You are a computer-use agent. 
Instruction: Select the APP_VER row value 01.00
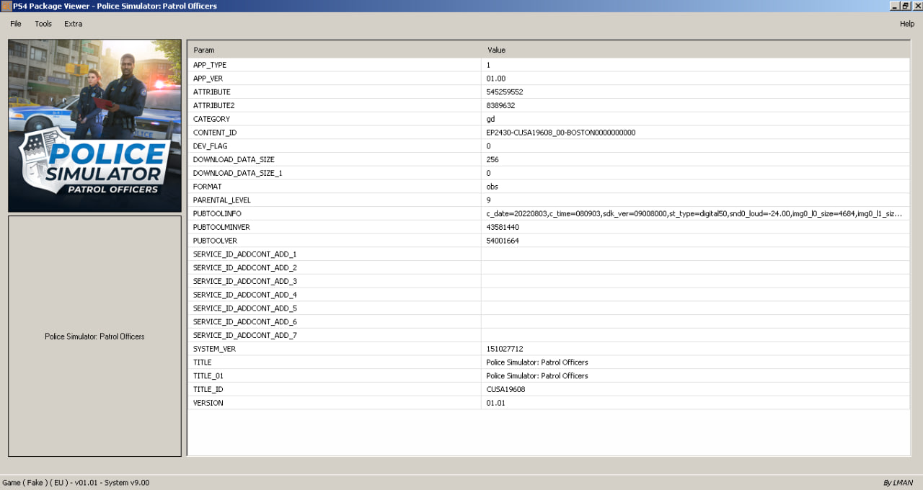(x=696, y=79)
